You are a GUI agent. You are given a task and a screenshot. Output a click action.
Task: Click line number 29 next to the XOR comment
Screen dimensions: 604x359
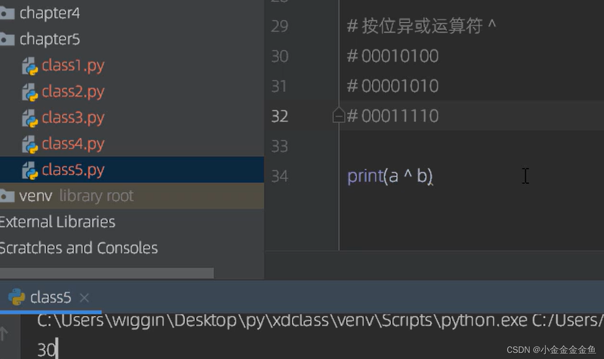(x=279, y=27)
